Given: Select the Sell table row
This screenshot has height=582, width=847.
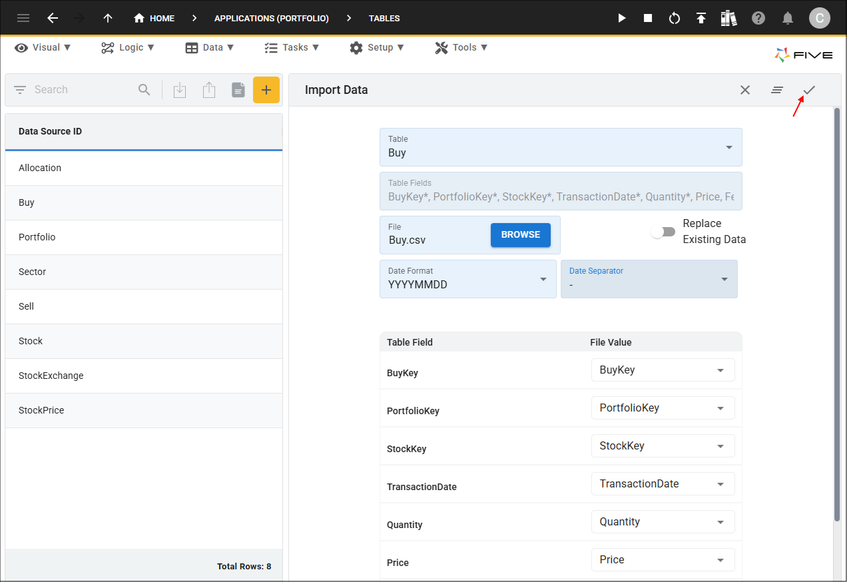Looking at the screenshot, I should pos(144,306).
